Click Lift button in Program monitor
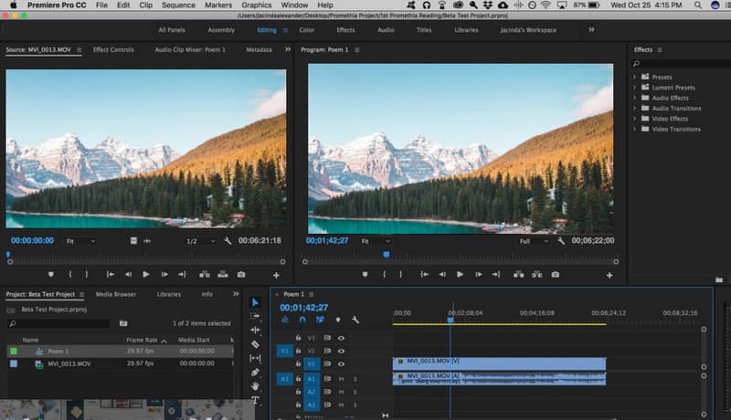 coord(519,275)
